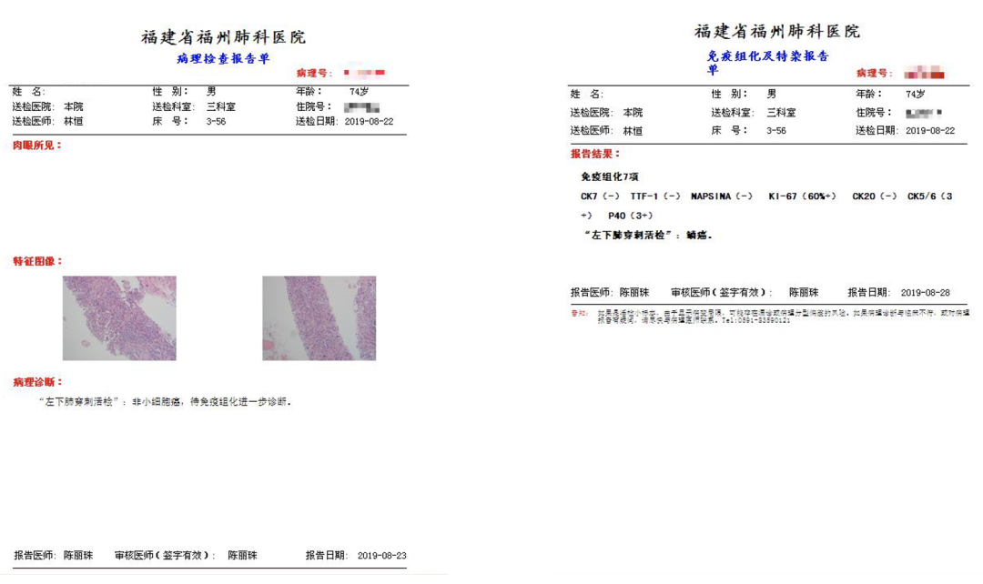Click the hospital name heading on the left report
This screenshot has height=584, width=983.
223,37
